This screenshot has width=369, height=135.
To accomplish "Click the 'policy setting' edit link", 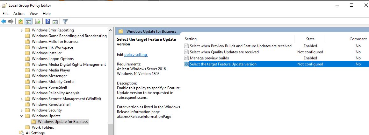I will tap(136, 55).
